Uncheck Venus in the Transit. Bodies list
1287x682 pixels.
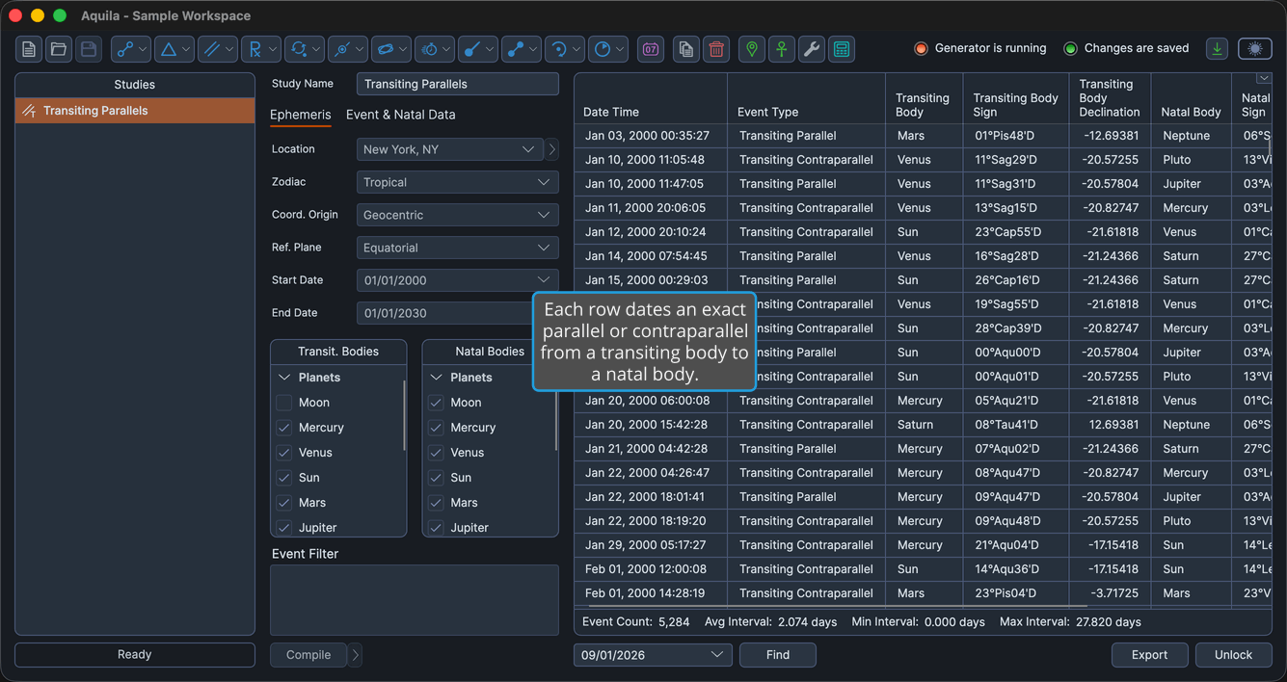(x=284, y=453)
